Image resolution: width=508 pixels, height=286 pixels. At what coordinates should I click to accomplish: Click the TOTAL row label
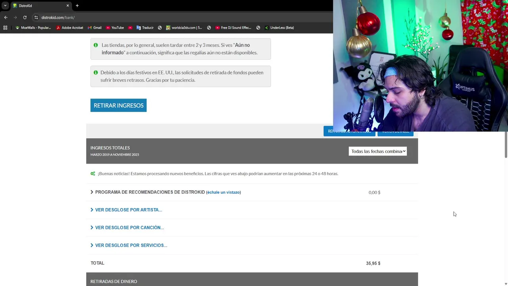(x=97, y=263)
